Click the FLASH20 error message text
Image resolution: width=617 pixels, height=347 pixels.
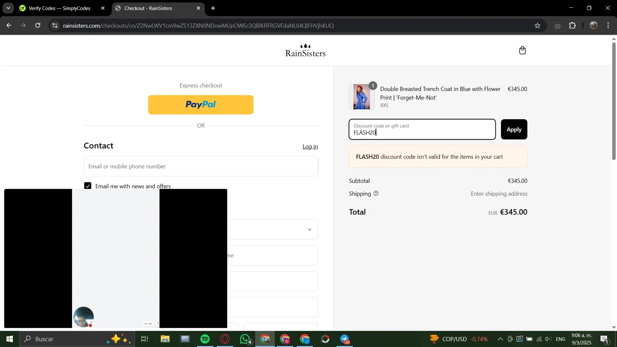click(429, 157)
